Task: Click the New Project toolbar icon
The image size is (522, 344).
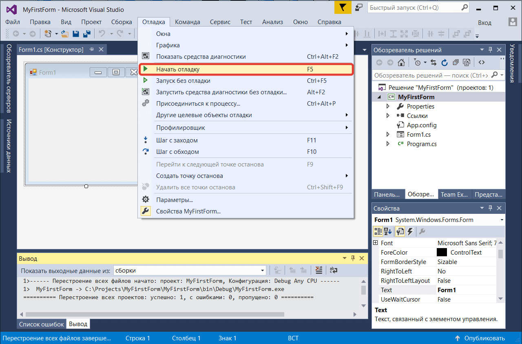Action: [x=48, y=34]
